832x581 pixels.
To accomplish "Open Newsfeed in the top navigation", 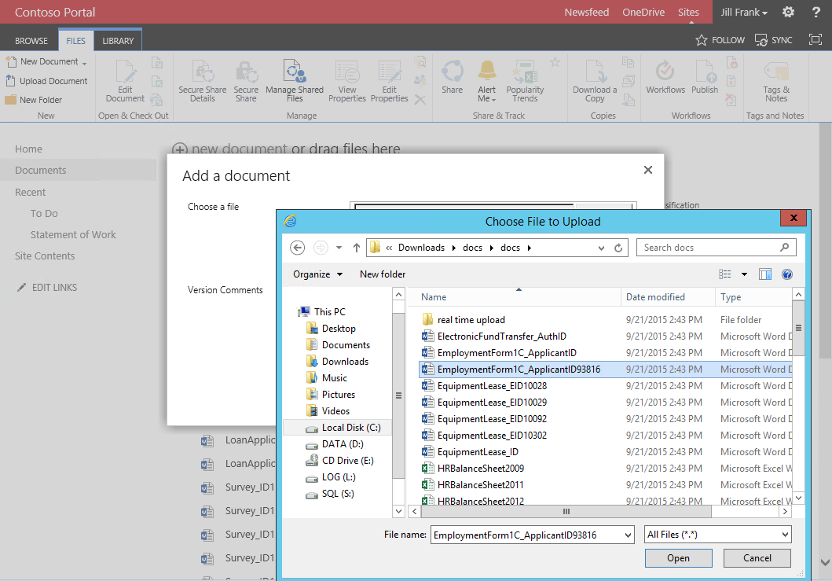I will coord(586,12).
